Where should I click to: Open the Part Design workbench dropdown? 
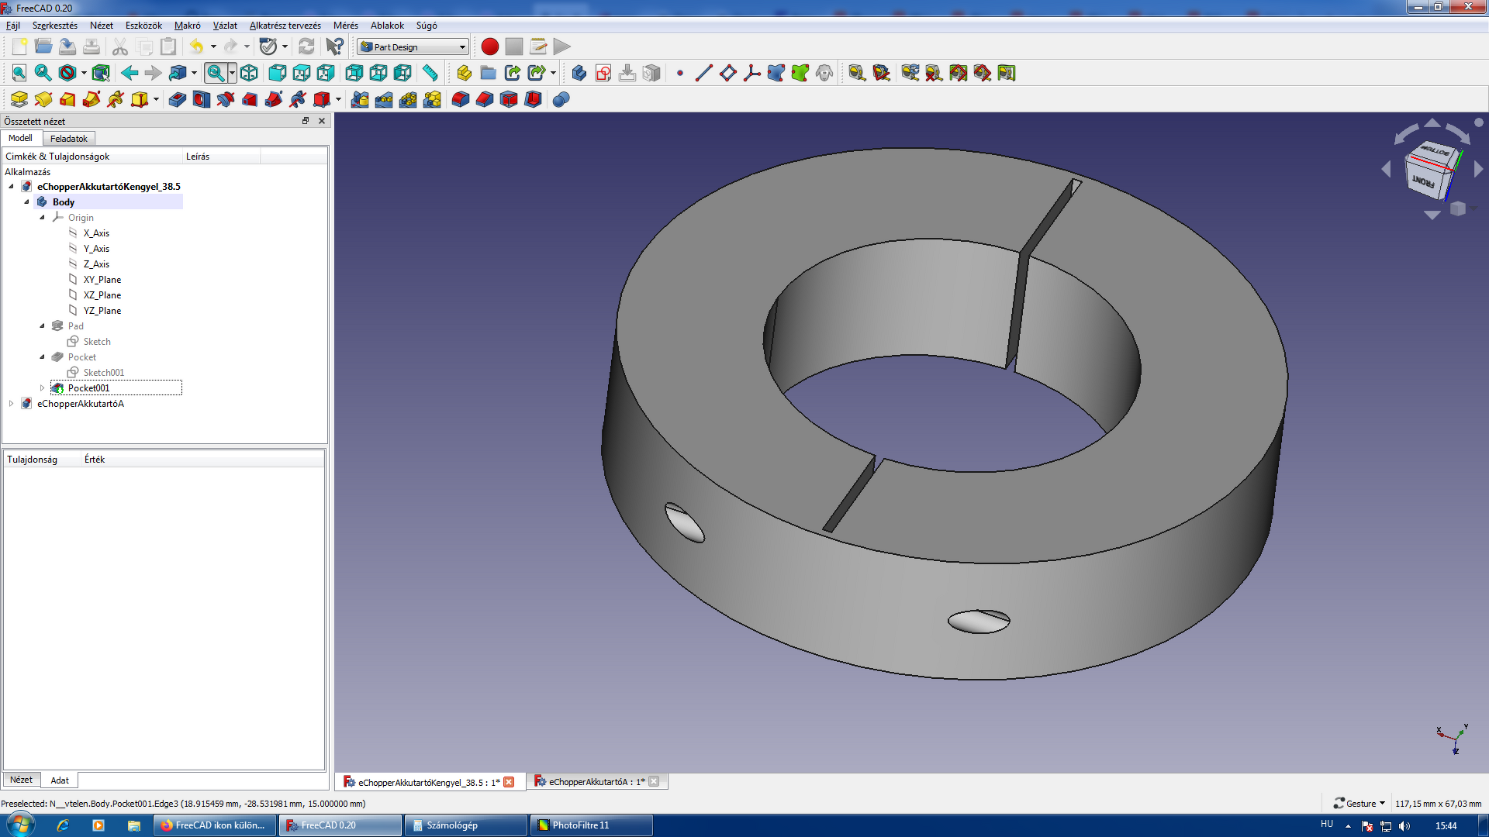pyautogui.click(x=413, y=46)
